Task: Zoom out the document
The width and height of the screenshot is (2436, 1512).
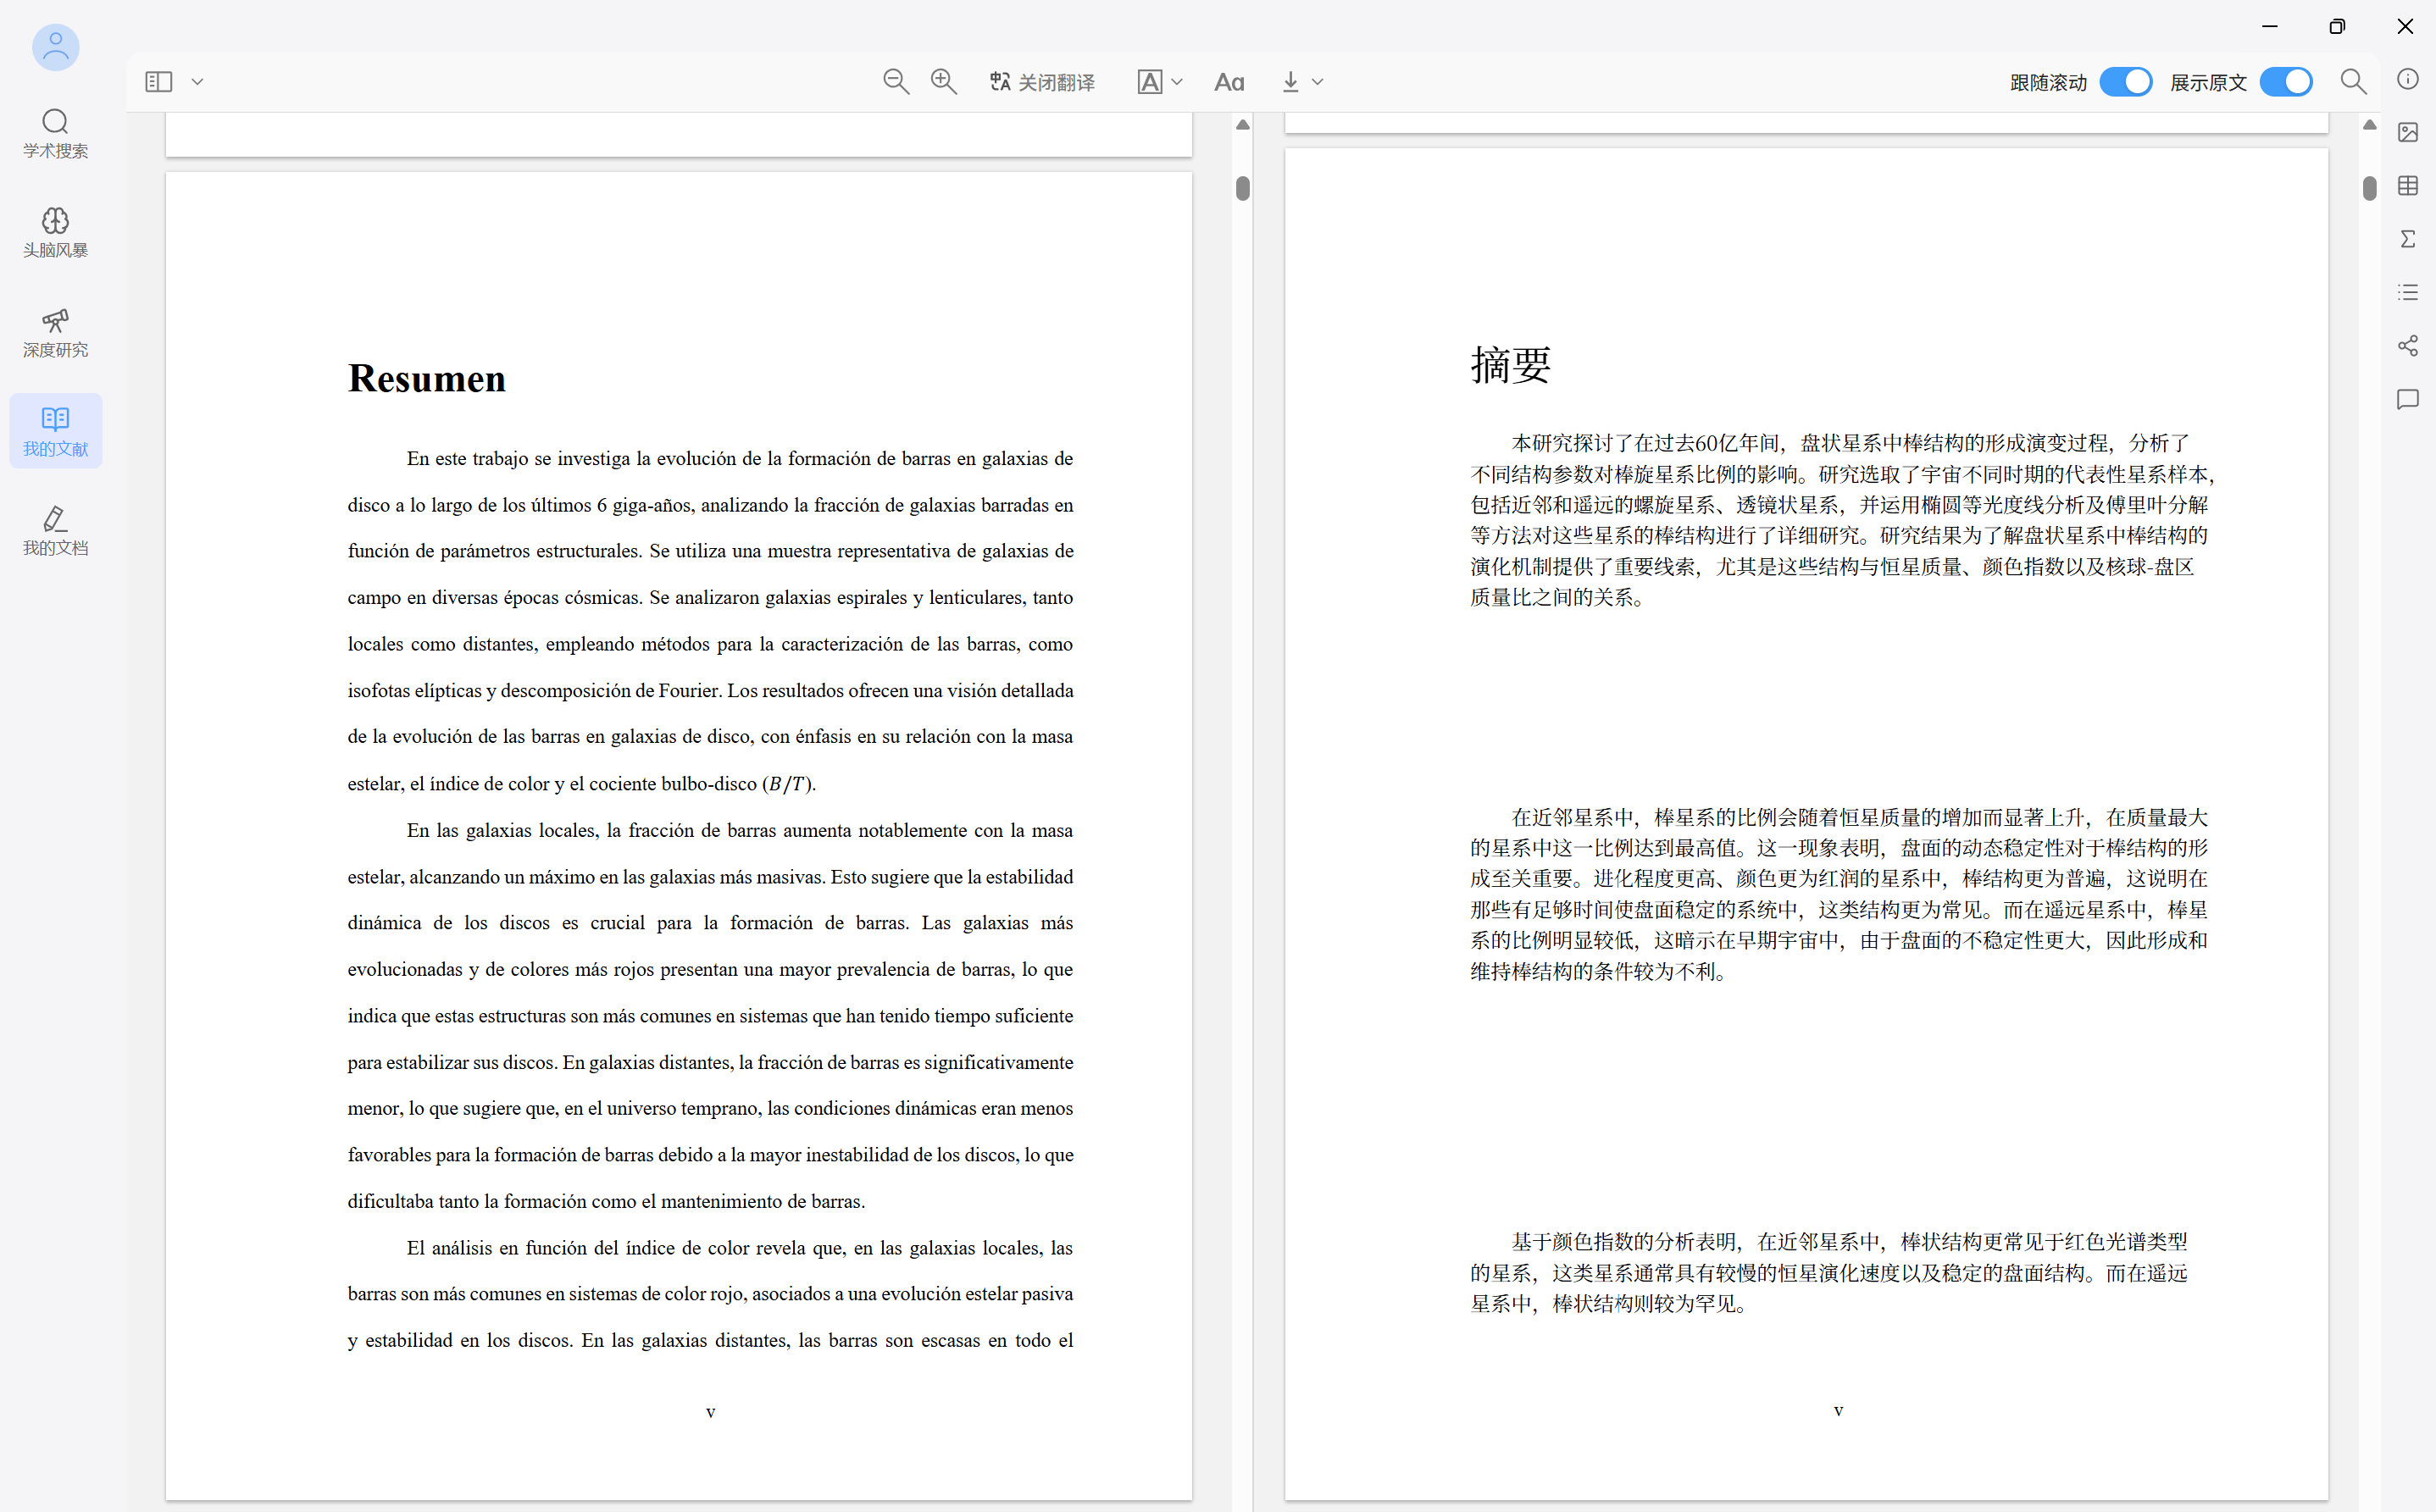Action: click(x=896, y=82)
